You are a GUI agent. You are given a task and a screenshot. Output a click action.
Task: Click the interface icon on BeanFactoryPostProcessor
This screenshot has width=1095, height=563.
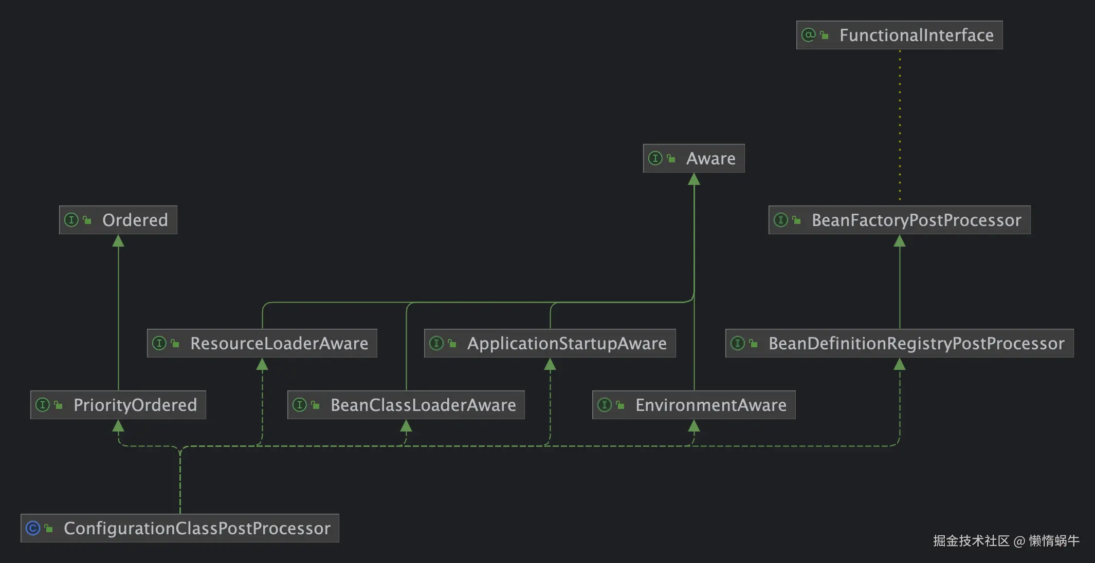(780, 220)
